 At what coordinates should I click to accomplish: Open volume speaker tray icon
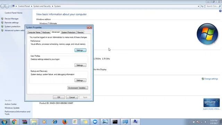pyautogui.click(x=206, y=122)
